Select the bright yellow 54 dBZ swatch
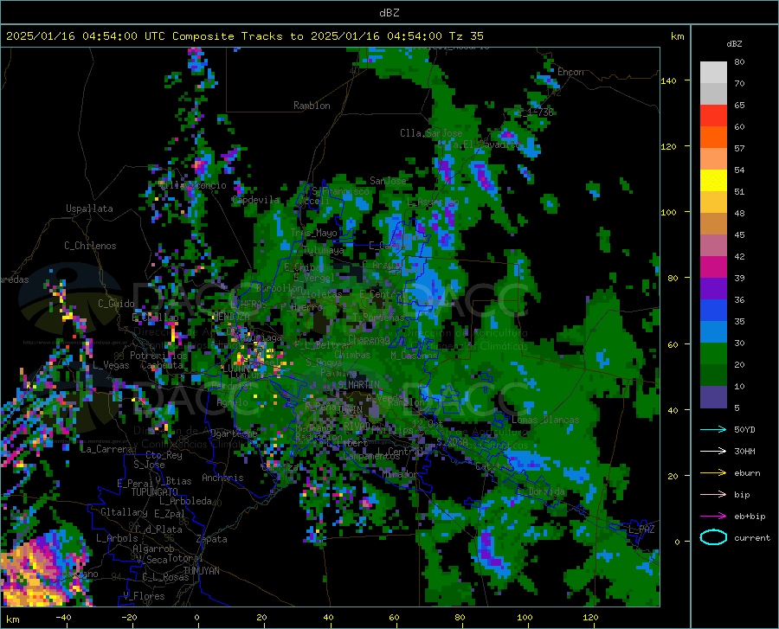Viewport: 779px width, 629px height. tap(713, 181)
